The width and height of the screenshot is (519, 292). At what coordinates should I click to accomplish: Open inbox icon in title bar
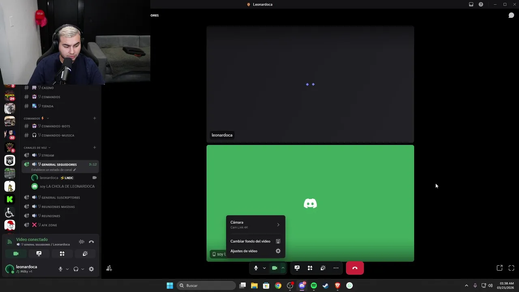[471, 4]
